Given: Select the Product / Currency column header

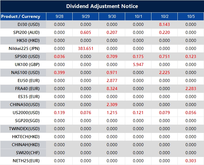Looking at the screenshot, I should pyautogui.click(x=21, y=16).
